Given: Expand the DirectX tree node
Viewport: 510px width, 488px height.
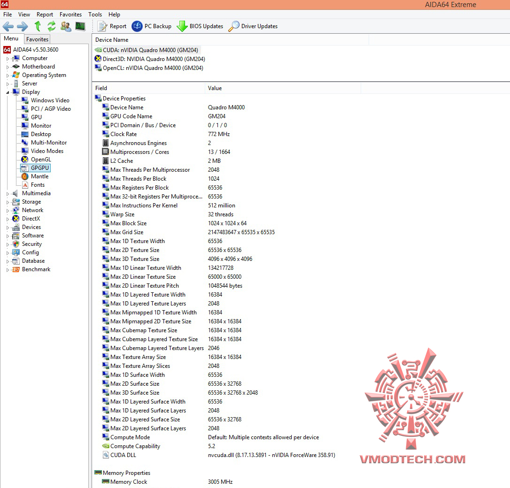Looking at the screenshot, I should tap(8, 219).
